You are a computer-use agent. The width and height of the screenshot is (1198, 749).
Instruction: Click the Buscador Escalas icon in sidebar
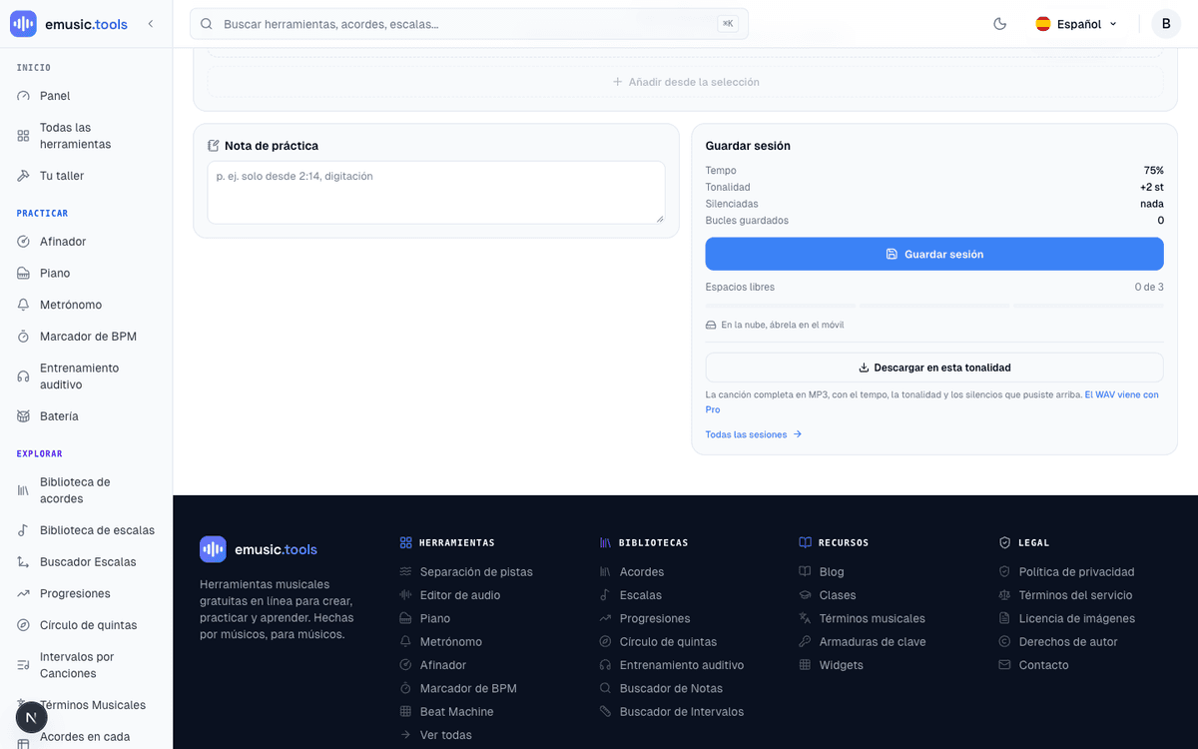click(23, 562)
